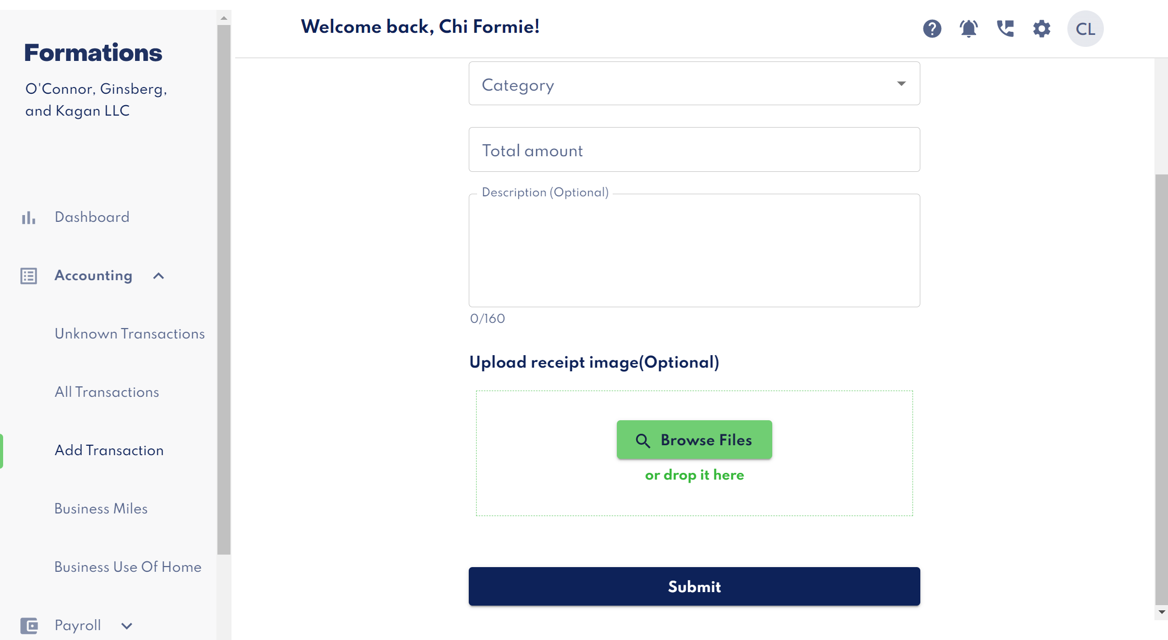This screenshot has height=640, width=1168.
Task: Expand the Payroll section
Action: (x=127, y=625)
